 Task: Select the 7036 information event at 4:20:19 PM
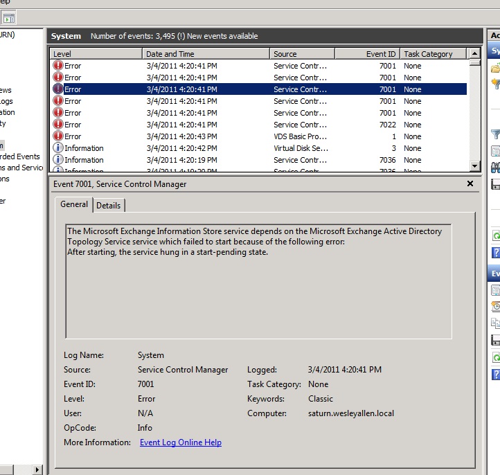[x=258, y=160]
